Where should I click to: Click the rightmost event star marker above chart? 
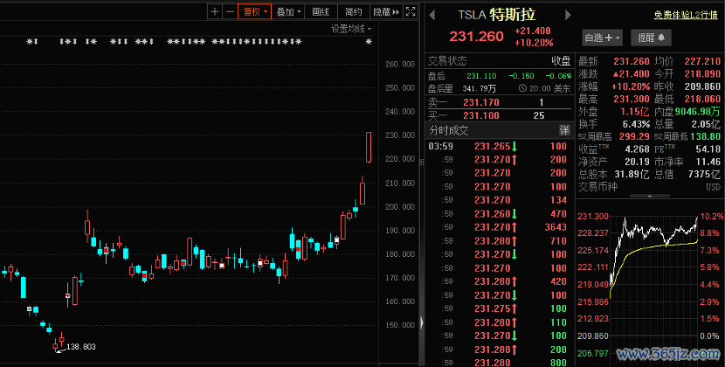(369, 42)
